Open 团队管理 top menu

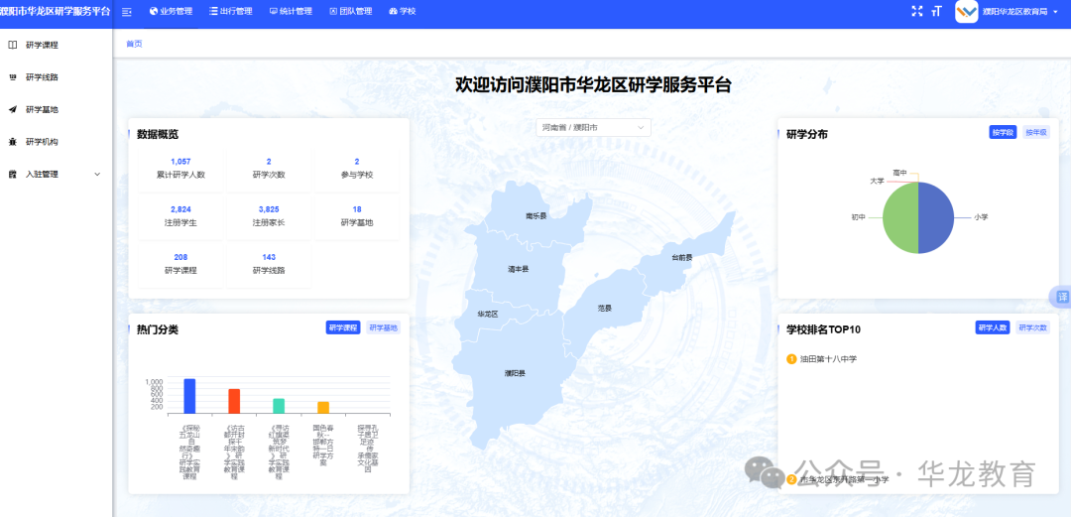point(351,12)
